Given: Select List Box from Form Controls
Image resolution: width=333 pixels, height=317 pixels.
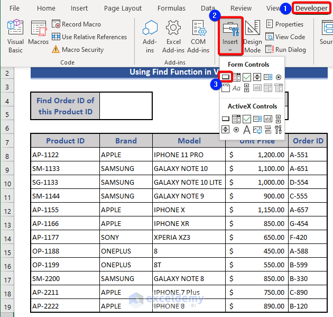Looking at the screenshot, I should tap(268, 77).
